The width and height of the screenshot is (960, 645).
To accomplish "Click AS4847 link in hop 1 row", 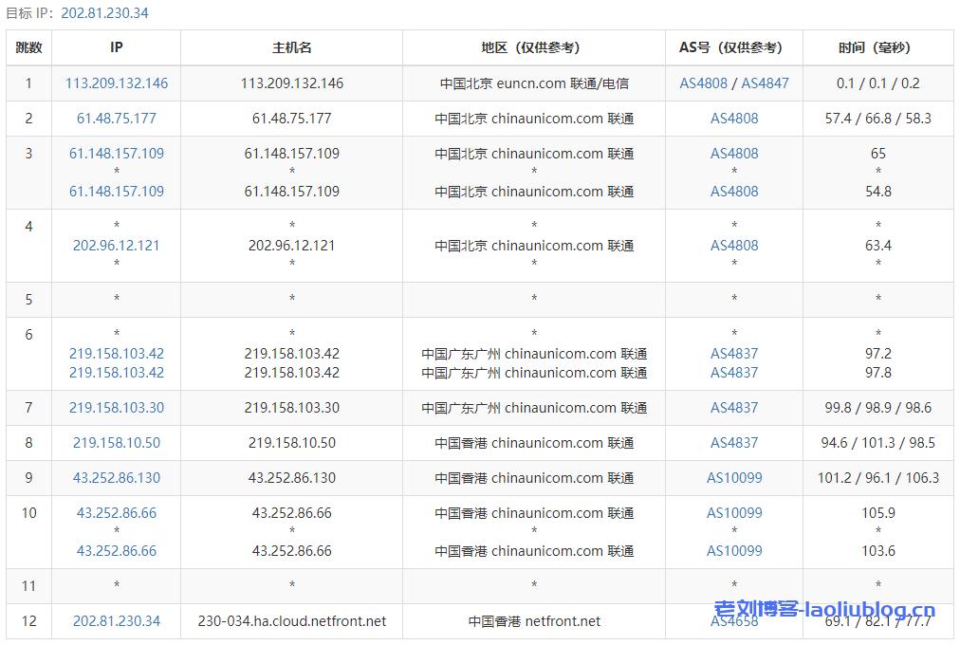I will coord(765,83).
